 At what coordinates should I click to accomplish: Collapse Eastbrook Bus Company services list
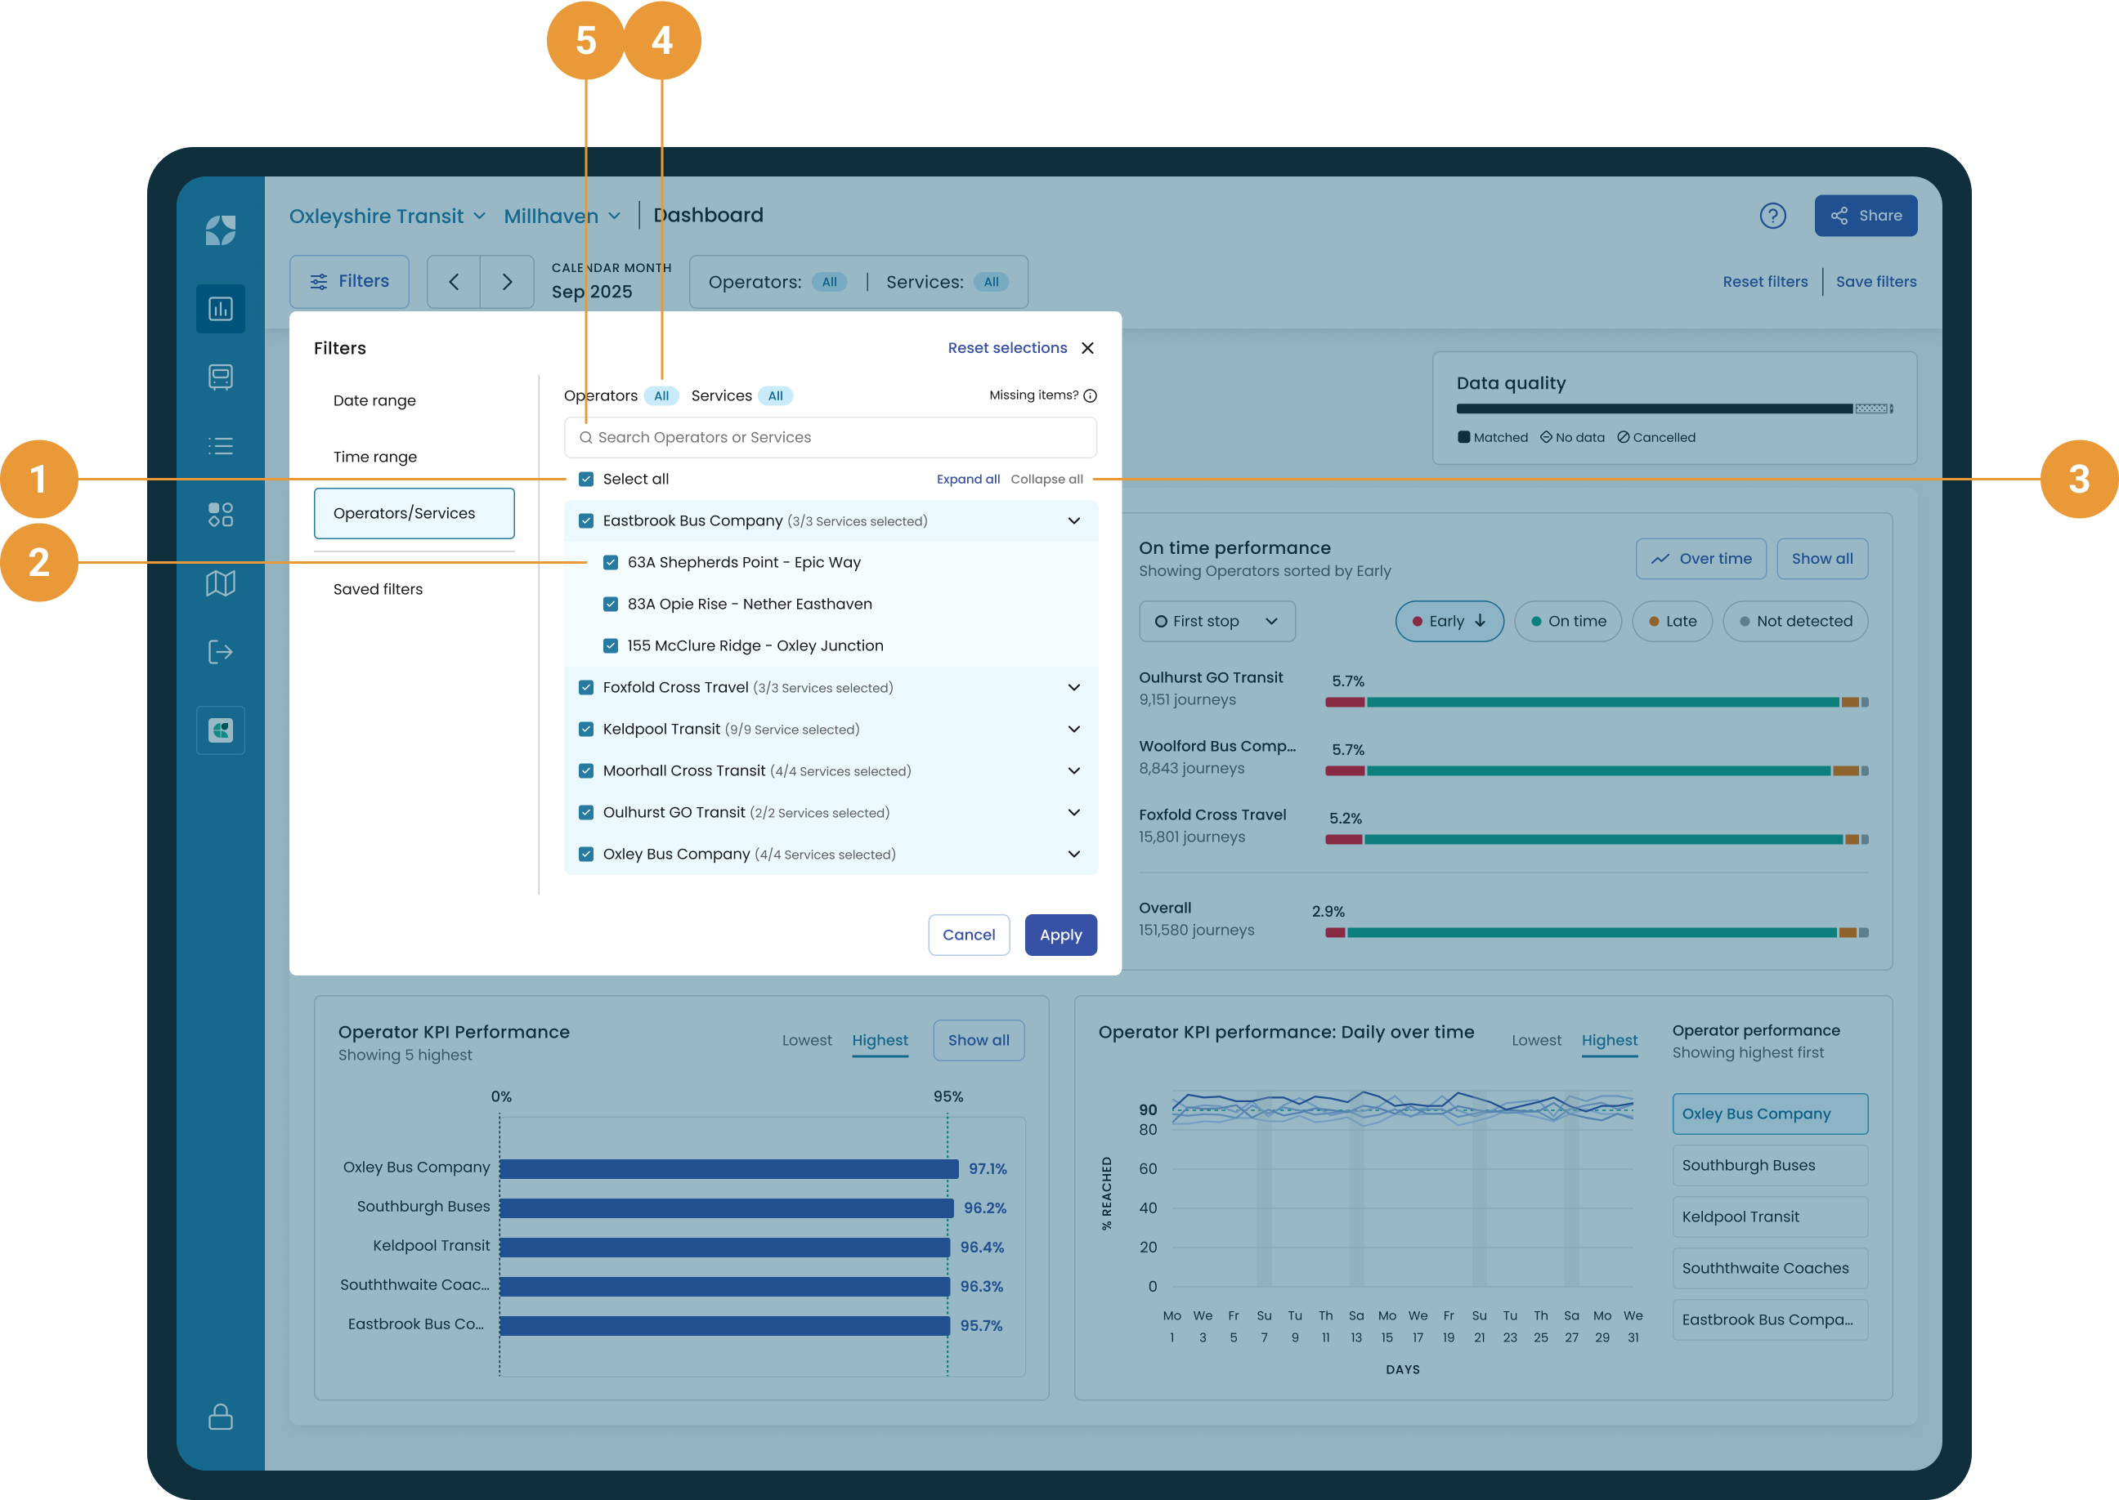pos(1074,521)
